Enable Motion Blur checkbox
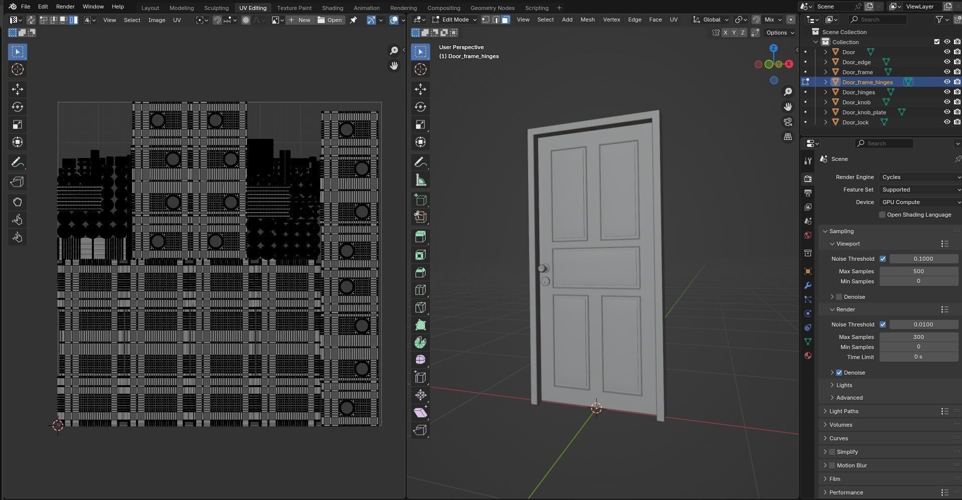Image resolution: width=962 pixels, height=500 pixels. [x=832, y=465]
